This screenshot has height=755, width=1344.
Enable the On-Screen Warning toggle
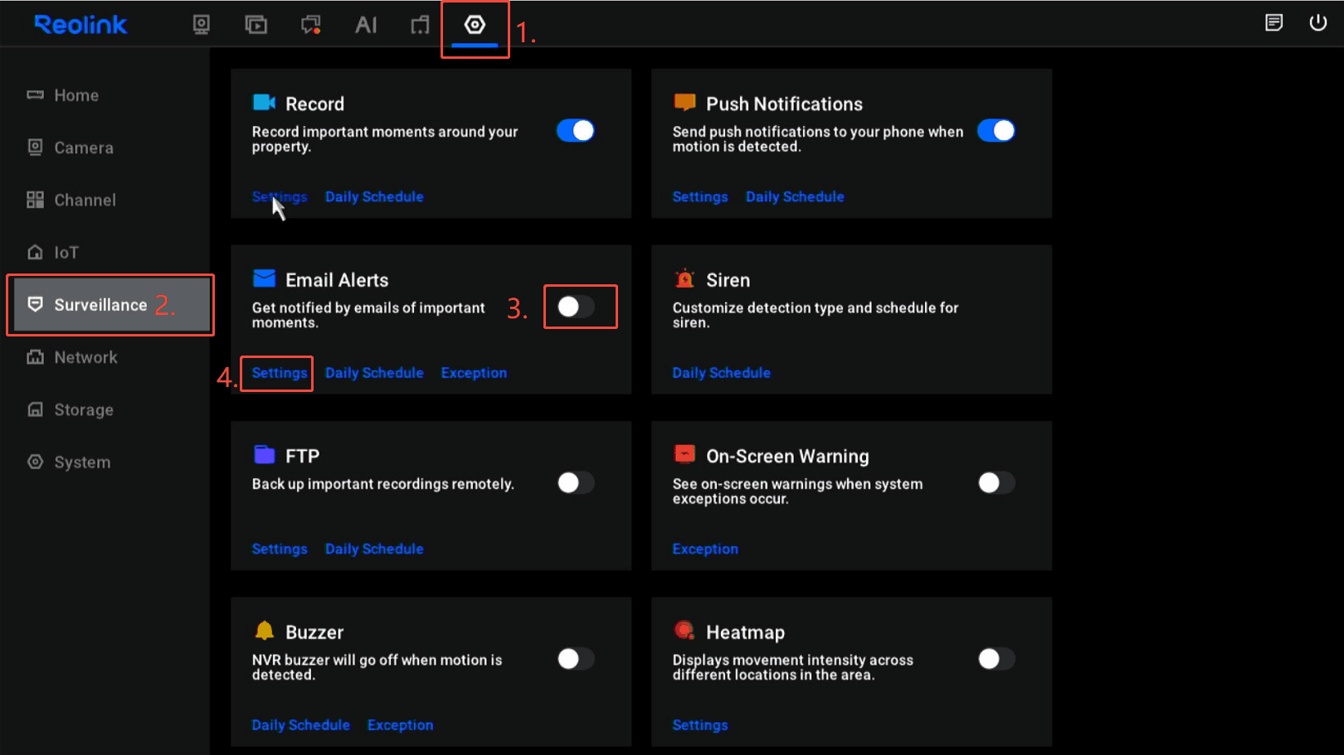click(996, 482)
